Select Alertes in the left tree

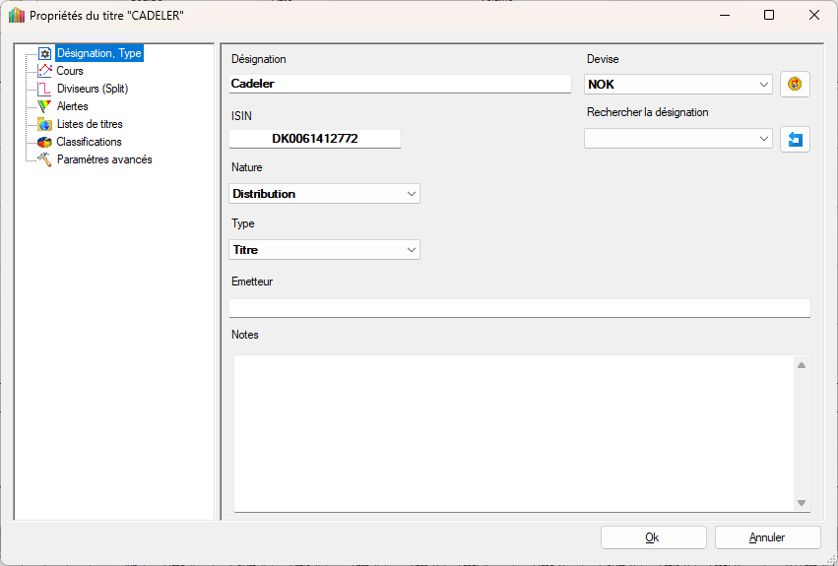pos(72,106)
